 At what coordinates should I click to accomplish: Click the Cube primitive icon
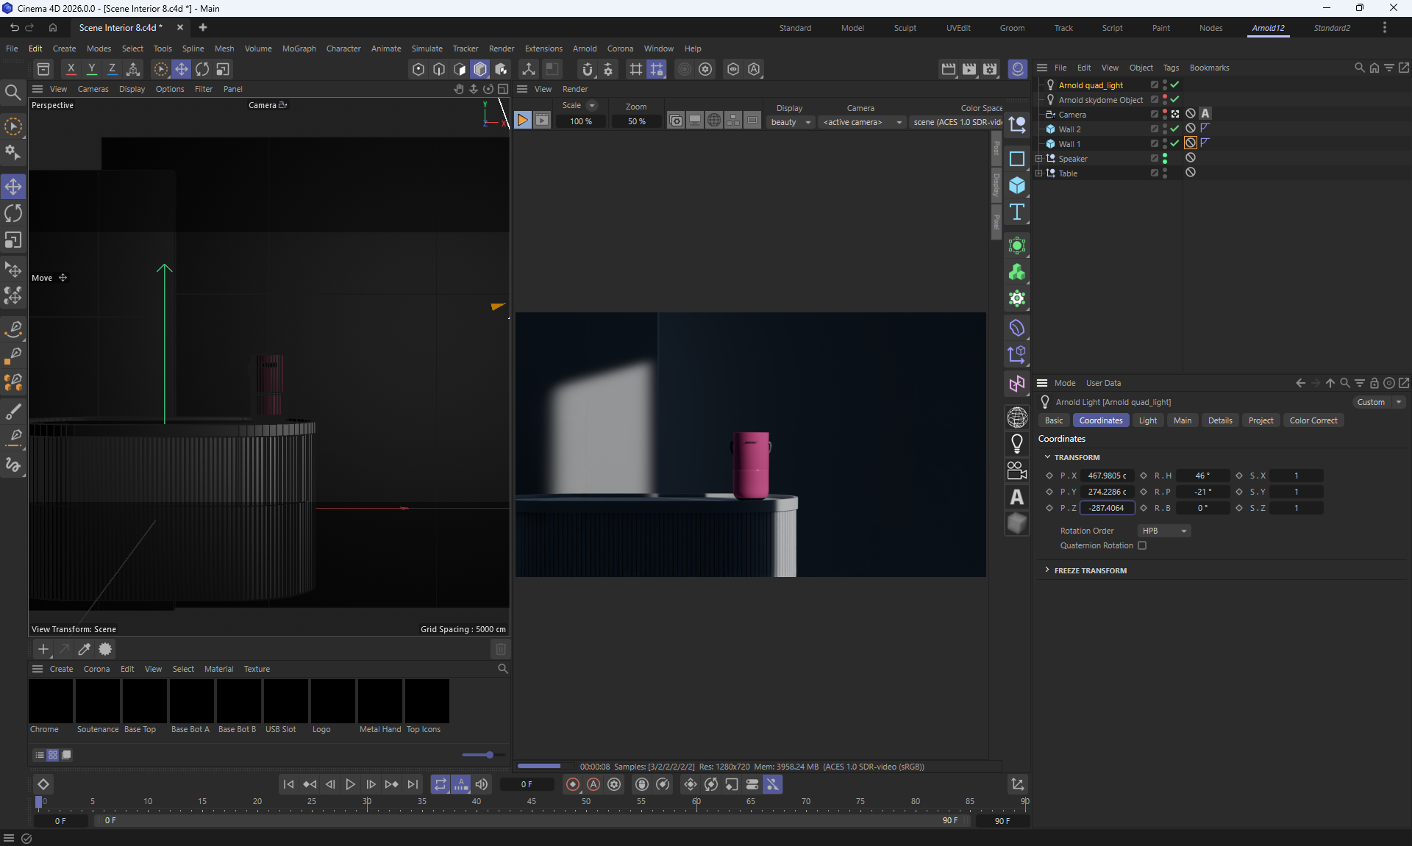pyautogui.click(x=1017, y=185)
